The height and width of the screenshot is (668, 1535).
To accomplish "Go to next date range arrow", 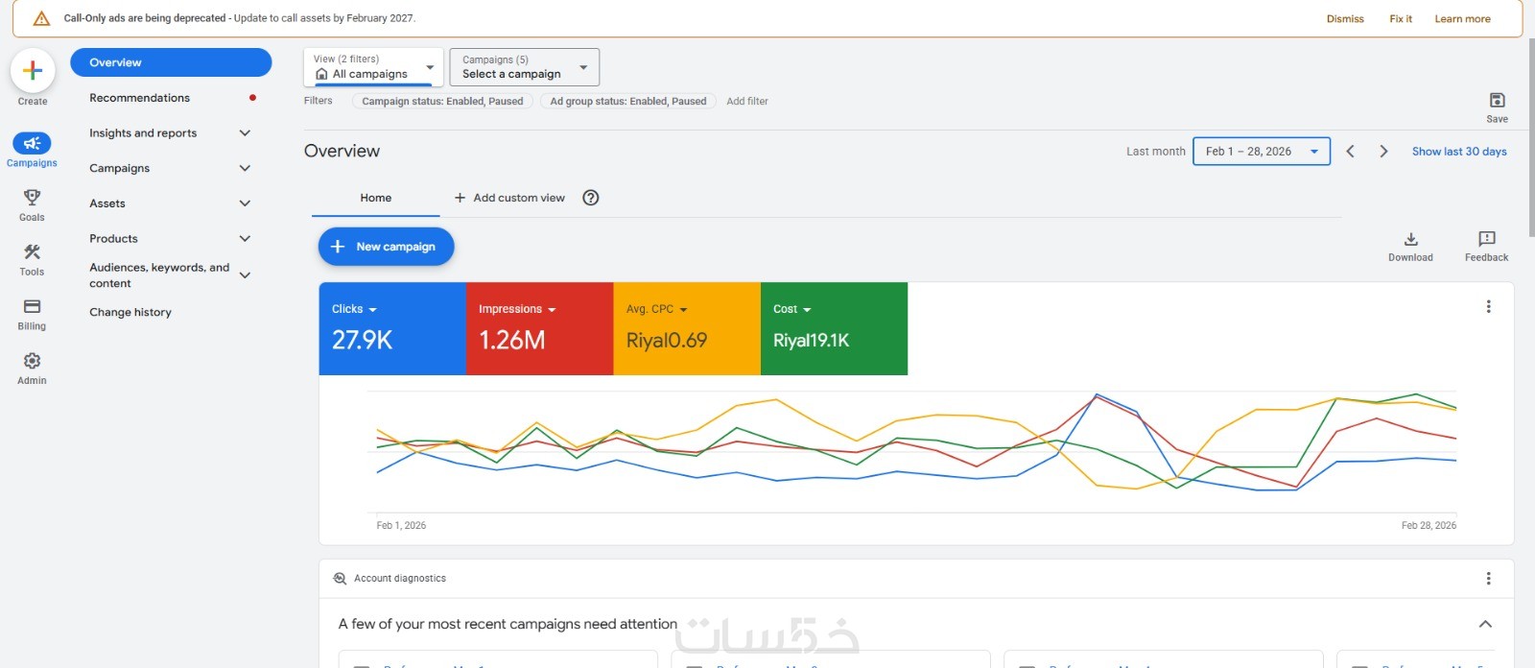I will coord(1383,152).
